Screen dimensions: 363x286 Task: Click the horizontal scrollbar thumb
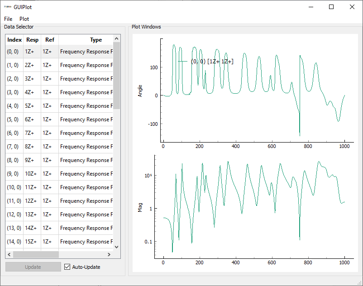(36, 254)
